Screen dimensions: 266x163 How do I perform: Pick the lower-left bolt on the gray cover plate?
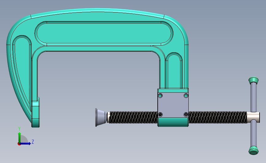tap(160, 115)
